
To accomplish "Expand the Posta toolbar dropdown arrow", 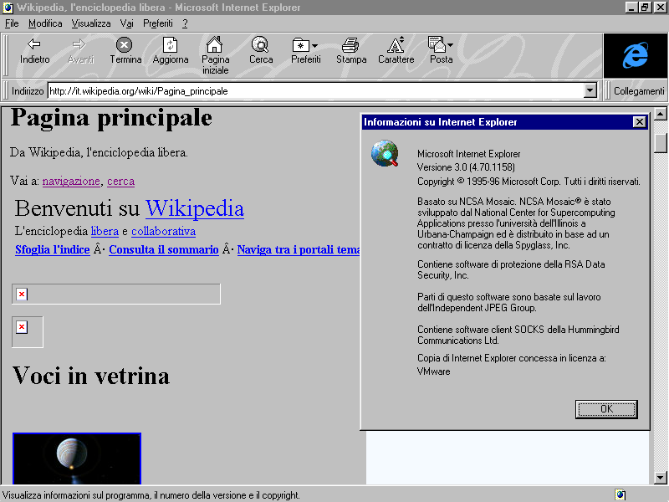I will (x=450, y=44).
